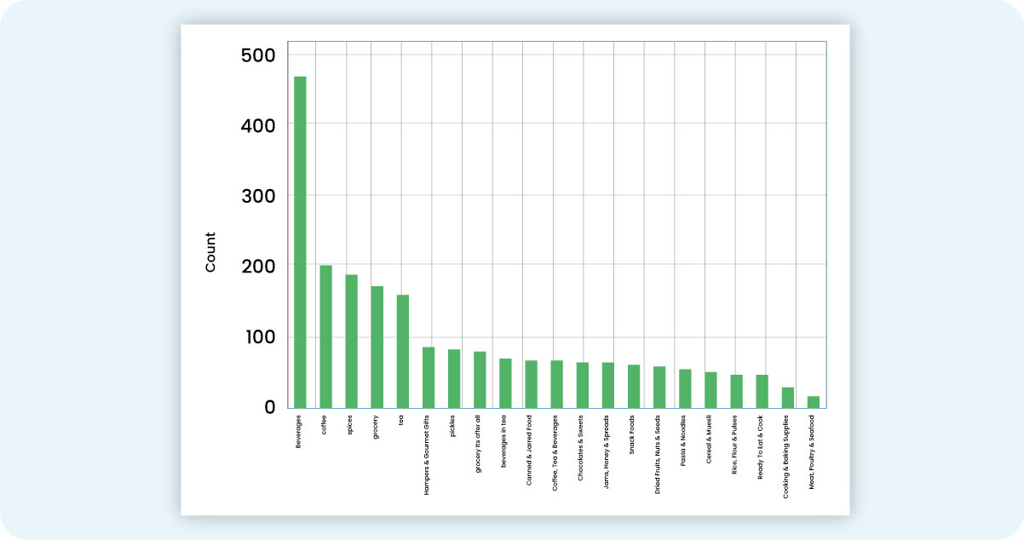
Task: Click the spices bar in chart
Action: tap(351, 342)
